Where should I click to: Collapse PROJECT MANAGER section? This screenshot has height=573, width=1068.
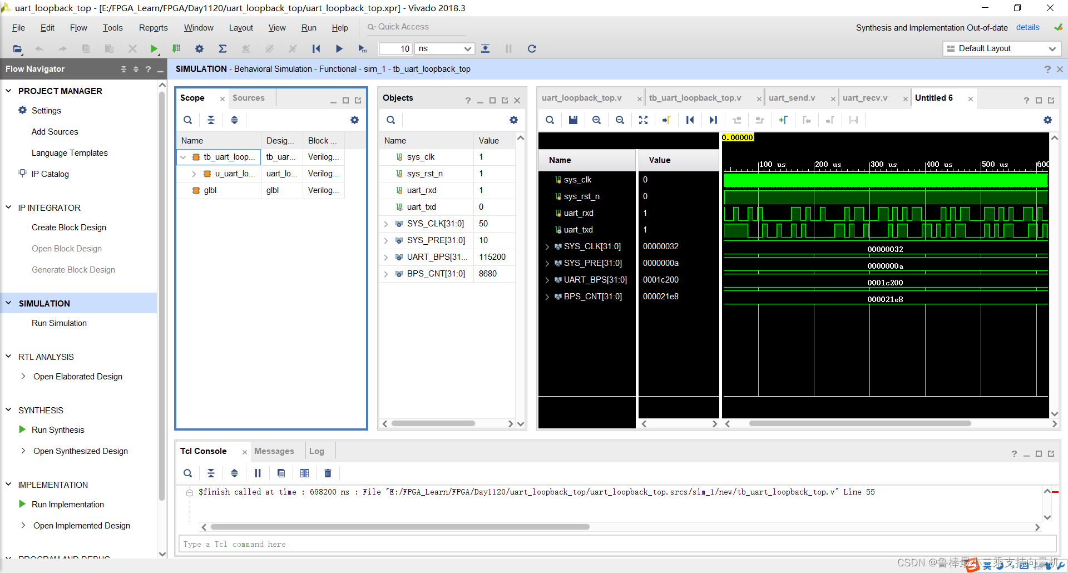coord(8,91)
